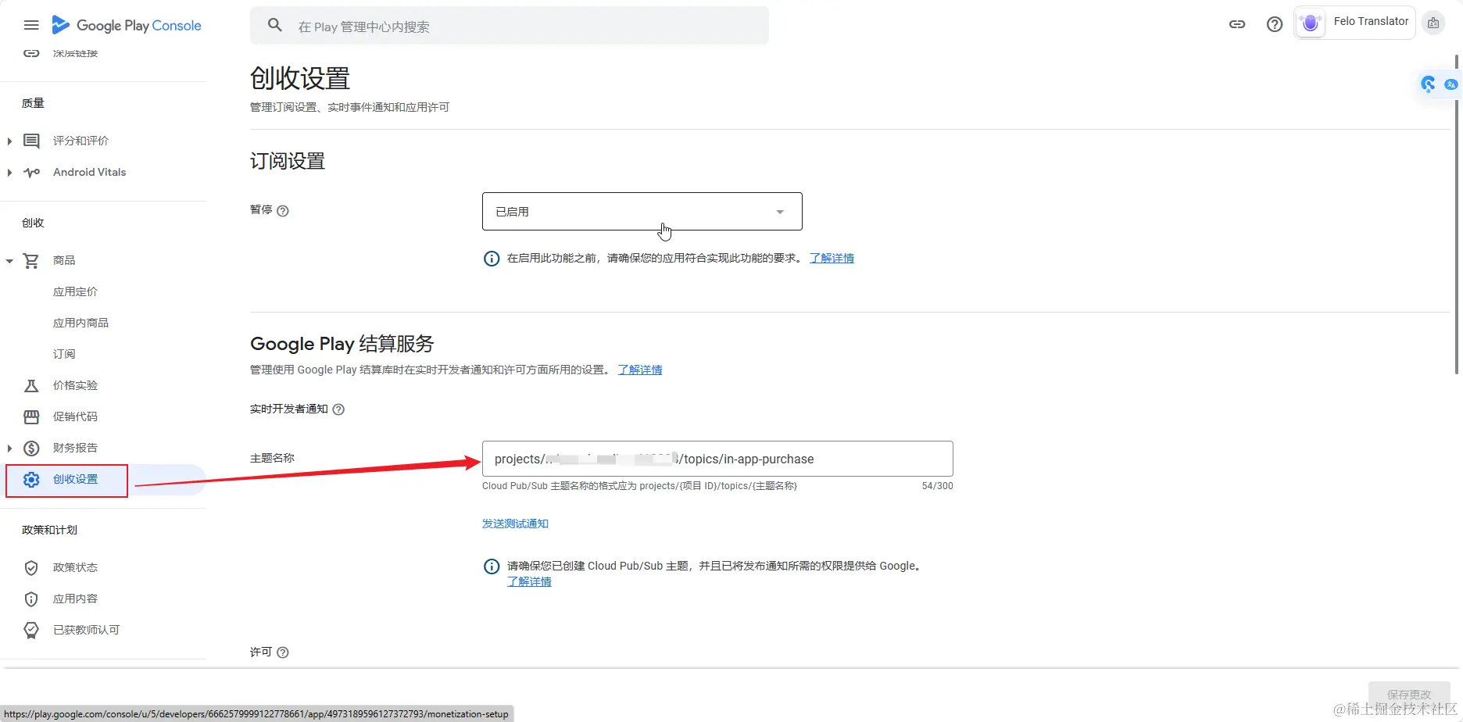
Task: Click the info icon under pause dropdown
Action: click(492, 259)
